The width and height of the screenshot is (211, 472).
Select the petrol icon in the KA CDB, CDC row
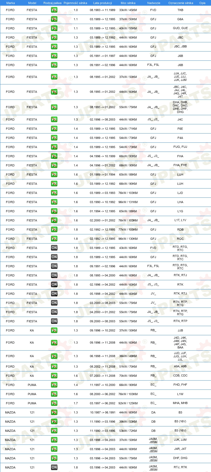(x=54, y=376)
